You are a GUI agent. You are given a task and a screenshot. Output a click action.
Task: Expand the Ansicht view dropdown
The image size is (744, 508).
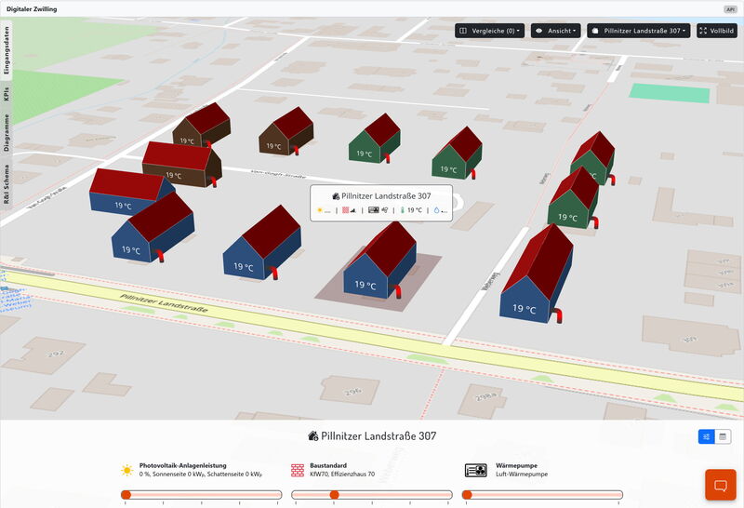(x=555, y=31)
